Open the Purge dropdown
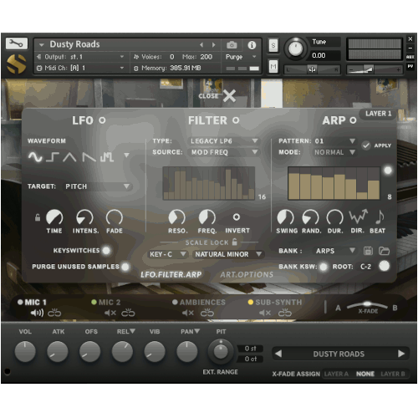The image size is (418, 418). [241, 57]
